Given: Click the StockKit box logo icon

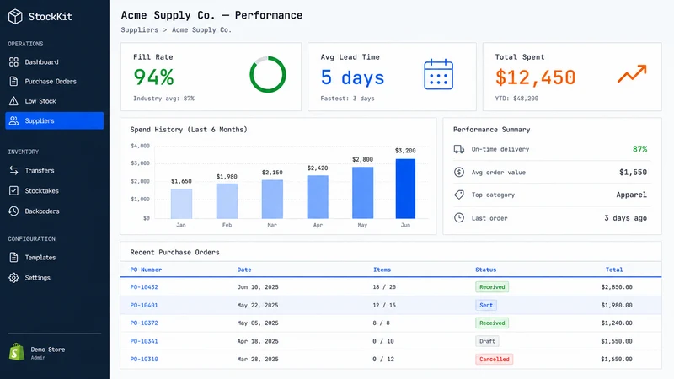Looking at the screenshot, I should [15, 17].
